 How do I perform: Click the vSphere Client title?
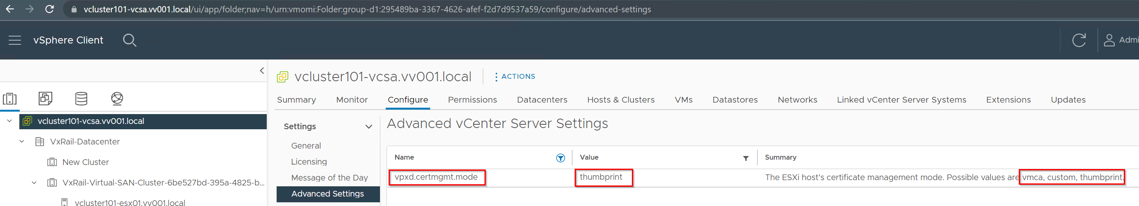68,40
